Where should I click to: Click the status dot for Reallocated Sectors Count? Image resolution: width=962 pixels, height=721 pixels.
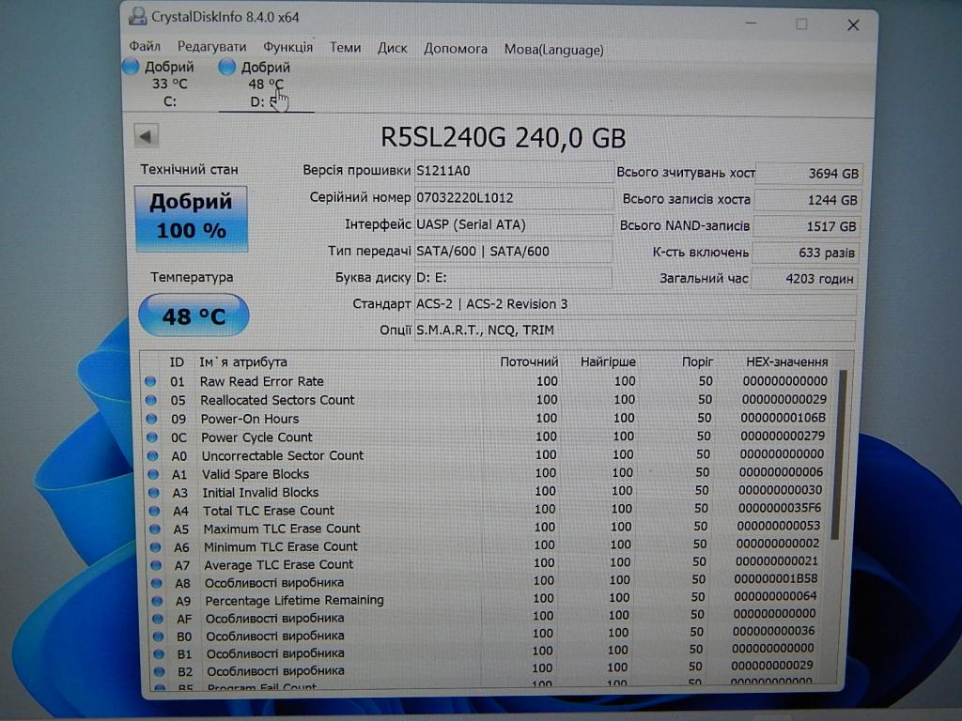[x=151, y=400]
